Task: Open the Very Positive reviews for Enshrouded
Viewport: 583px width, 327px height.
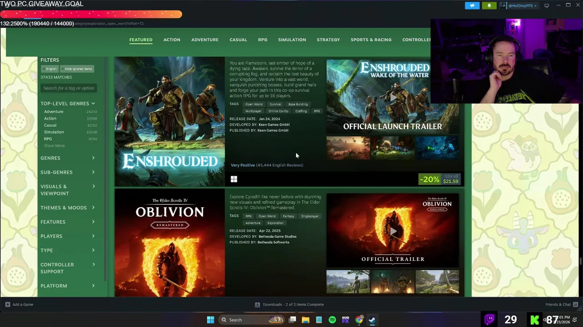Action: [x=267, y=165]
